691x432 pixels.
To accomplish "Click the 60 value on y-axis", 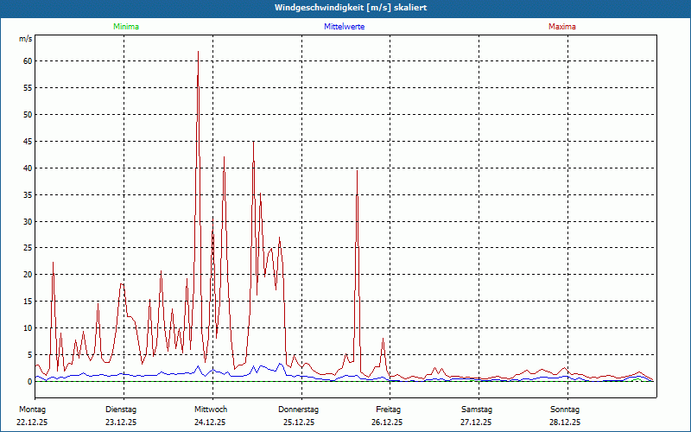I will click(28, 61).
